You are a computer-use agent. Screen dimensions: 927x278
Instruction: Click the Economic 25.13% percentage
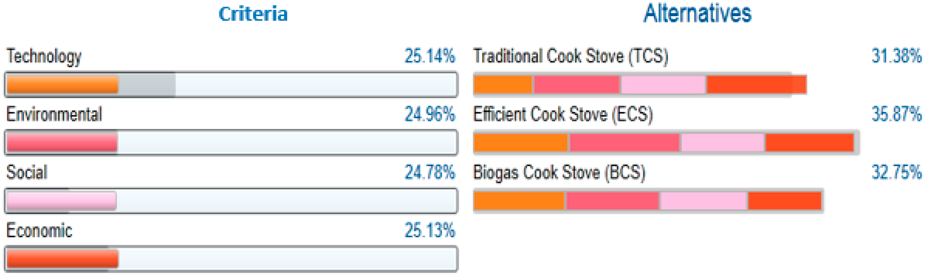tap(430, 230)
